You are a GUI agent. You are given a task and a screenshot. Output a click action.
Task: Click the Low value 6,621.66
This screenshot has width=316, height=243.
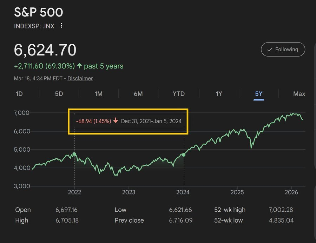(x=180, y=210)
